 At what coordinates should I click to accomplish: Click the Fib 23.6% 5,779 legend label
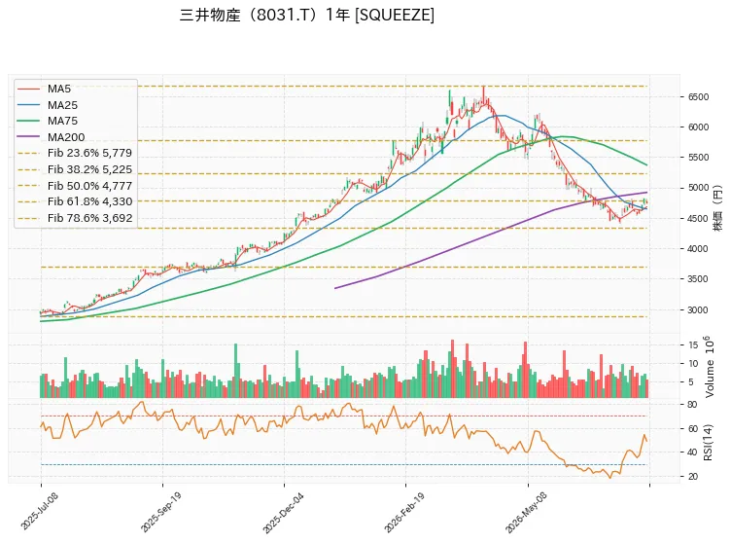tap(89, 153)
